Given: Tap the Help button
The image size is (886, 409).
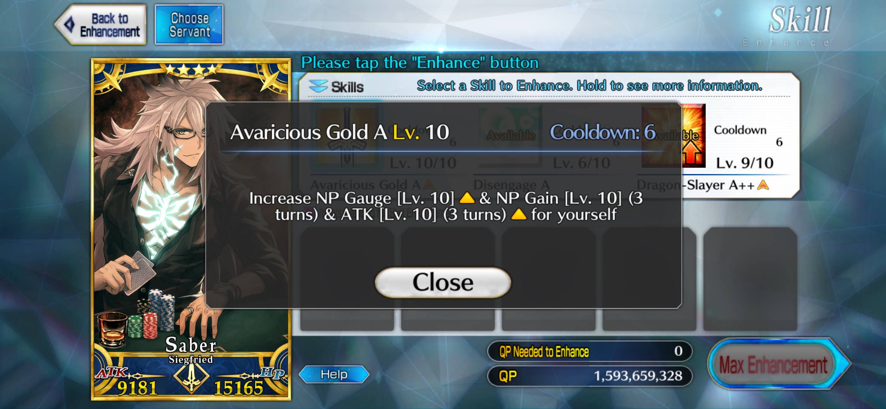Looking at the screenshot, I should (334, 374).
